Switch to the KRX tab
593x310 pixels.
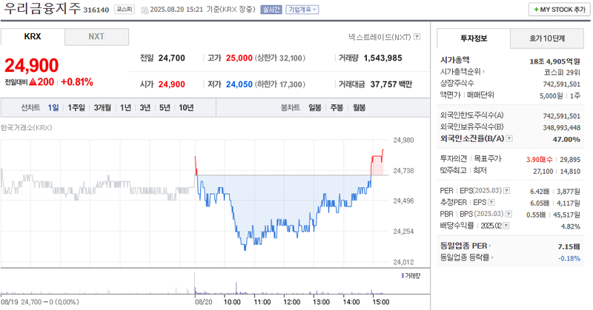click(33, 37)
